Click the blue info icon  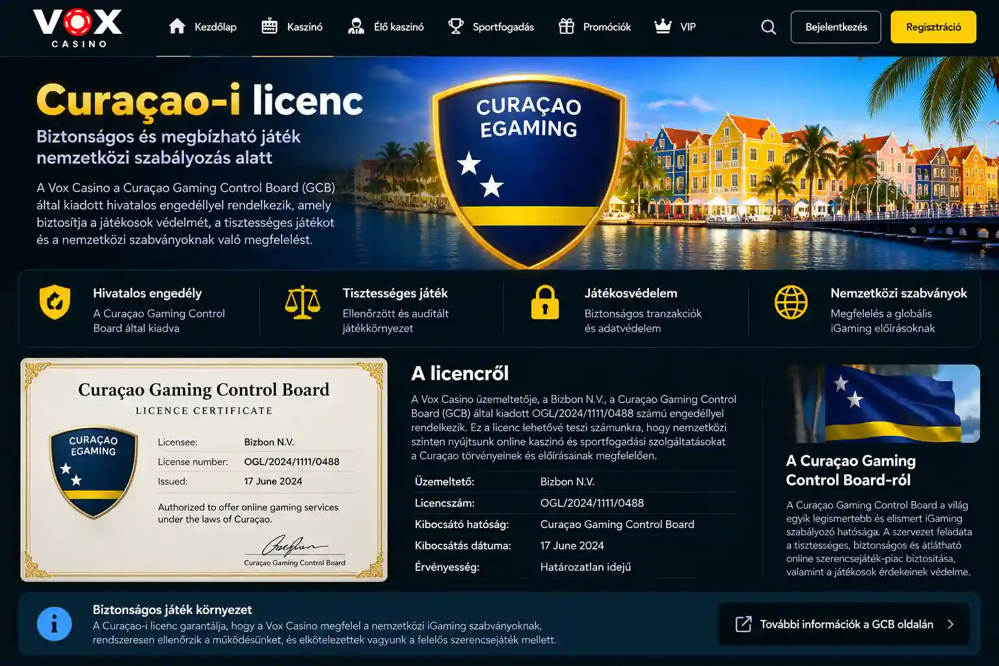click(55, 624)
